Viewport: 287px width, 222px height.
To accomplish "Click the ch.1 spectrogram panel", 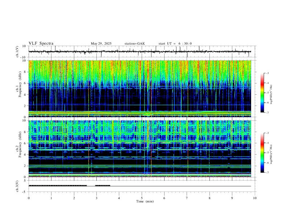I will click(x=140, y=89).
